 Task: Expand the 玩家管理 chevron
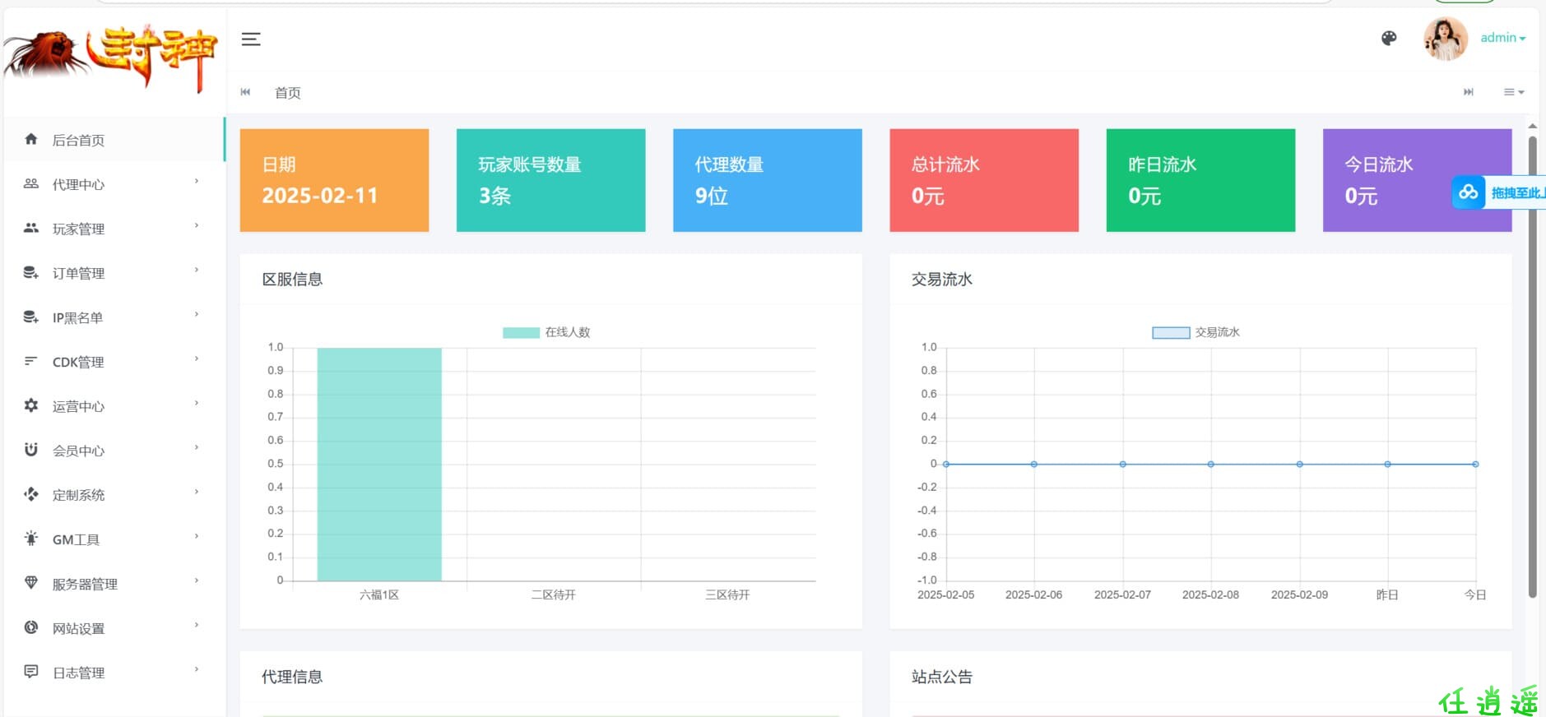coord(197,225)
